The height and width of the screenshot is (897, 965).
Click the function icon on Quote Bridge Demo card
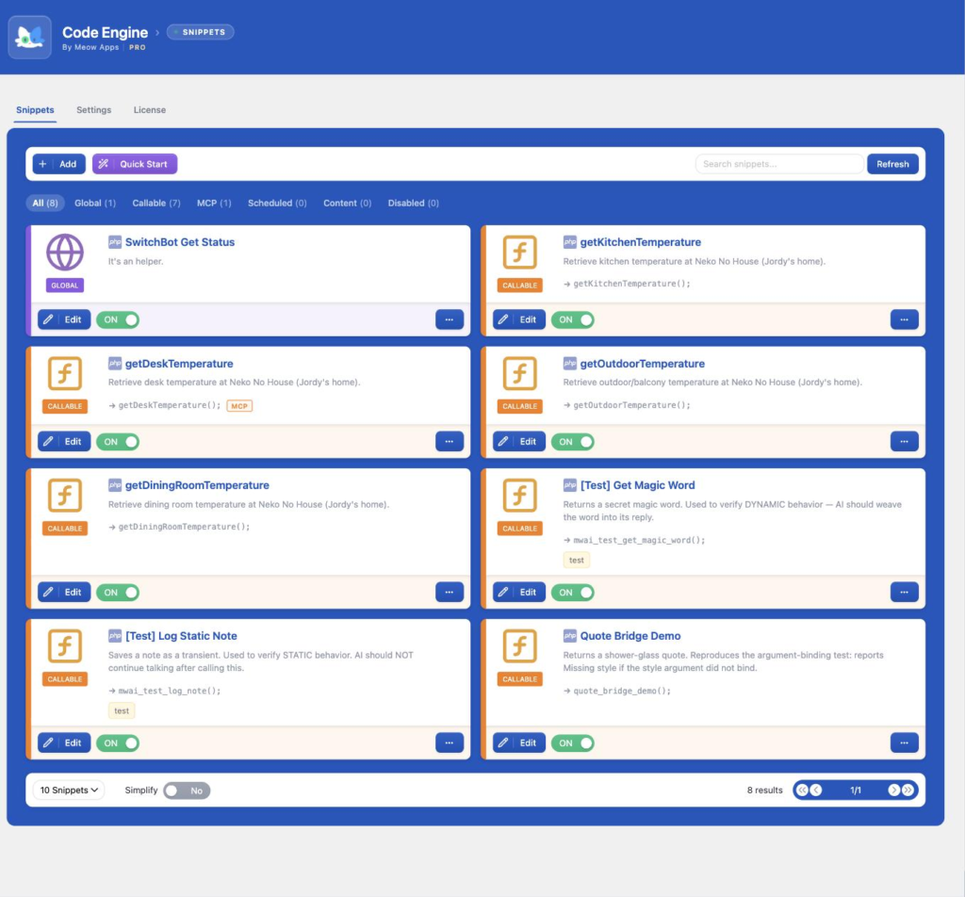tap(519, 646)
